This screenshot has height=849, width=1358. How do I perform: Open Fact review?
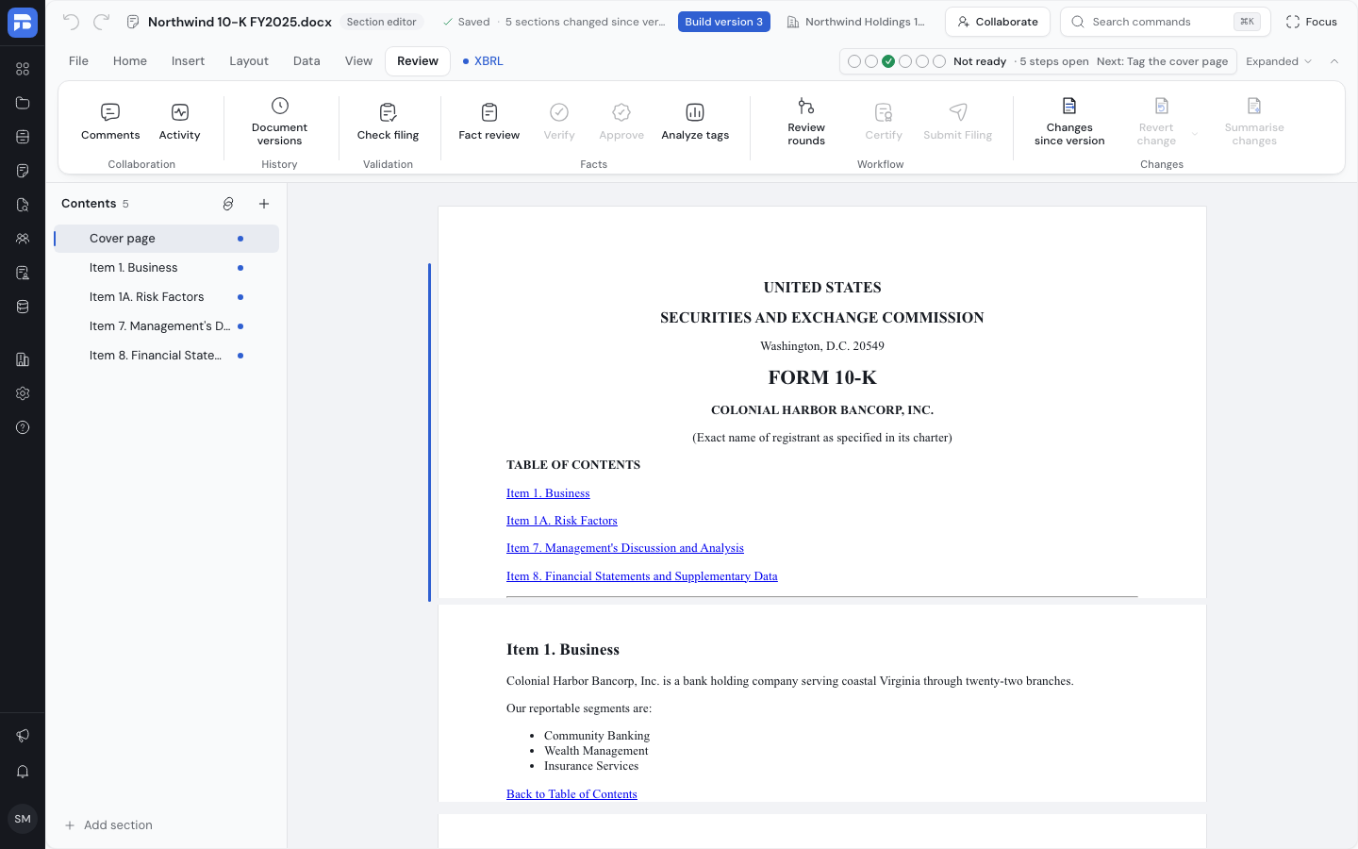point(489,123)
